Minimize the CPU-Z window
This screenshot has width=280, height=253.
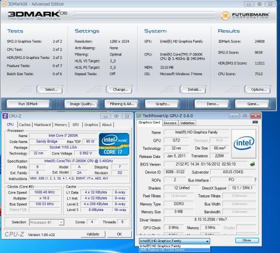[106, 116]
